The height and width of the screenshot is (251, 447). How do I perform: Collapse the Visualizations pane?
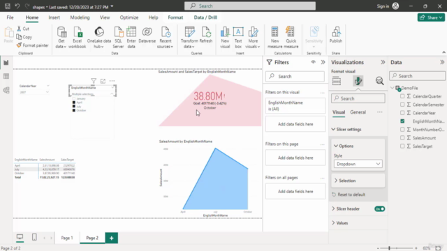tap(383, 62)
